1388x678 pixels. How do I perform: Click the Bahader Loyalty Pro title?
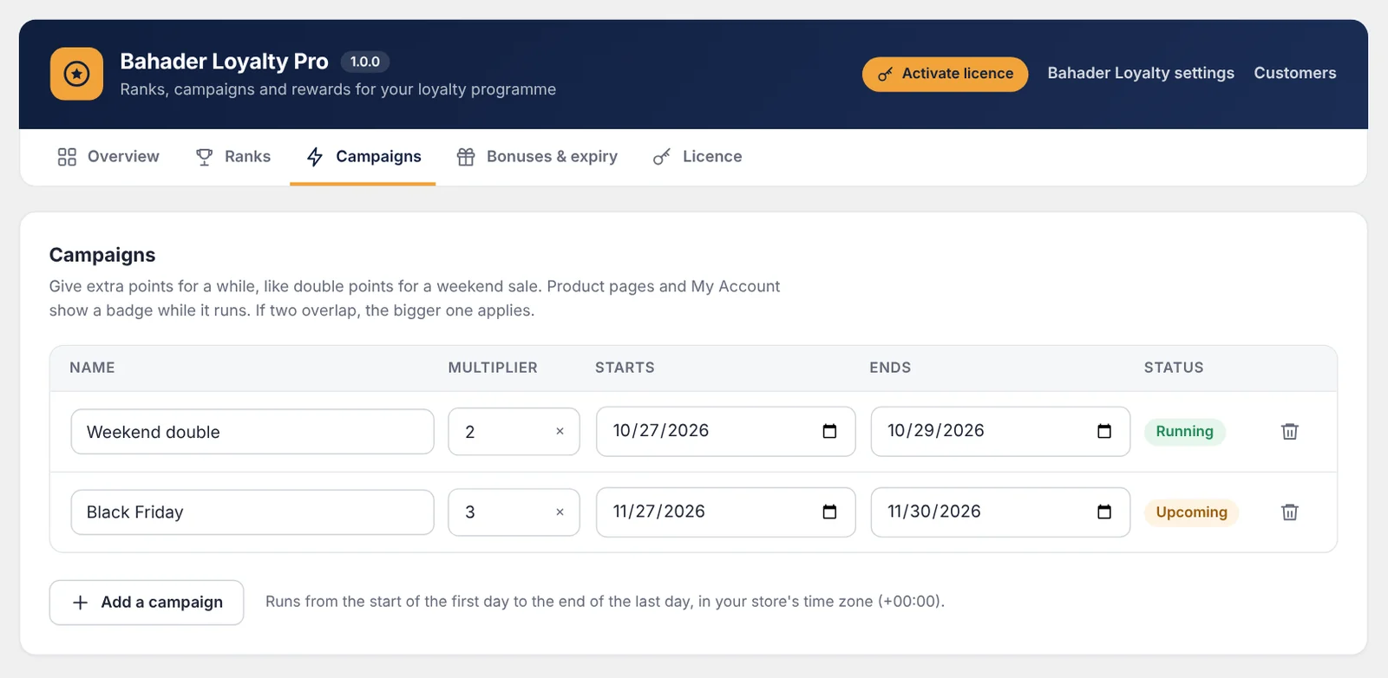tap(224, 62)
